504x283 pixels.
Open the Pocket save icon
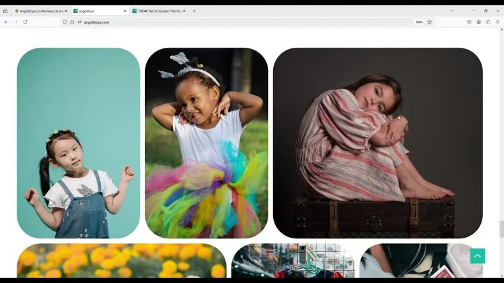469,22
